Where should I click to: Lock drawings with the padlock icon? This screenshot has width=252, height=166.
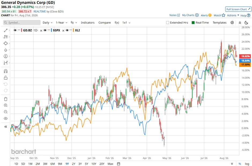6,78
